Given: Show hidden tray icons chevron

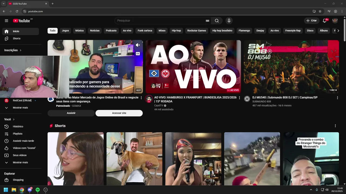Looking at the screenshot, I should tap(311, 190).
